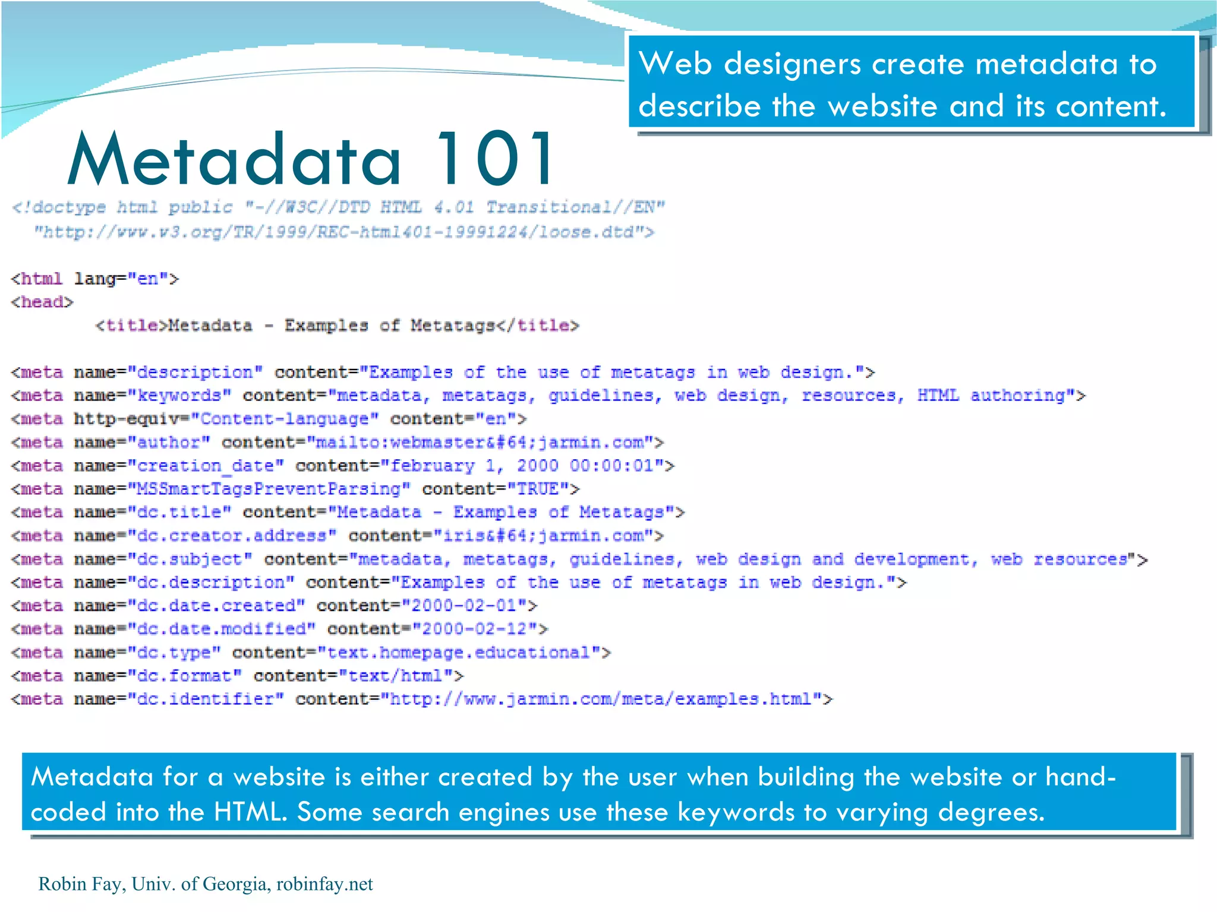Click the http-equiv Content-language meta line
Screen dimensions: 1217x912
click(269, 419)
